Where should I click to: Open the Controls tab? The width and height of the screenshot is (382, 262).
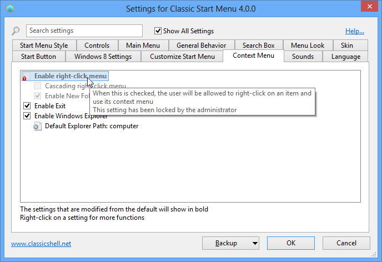97,46
